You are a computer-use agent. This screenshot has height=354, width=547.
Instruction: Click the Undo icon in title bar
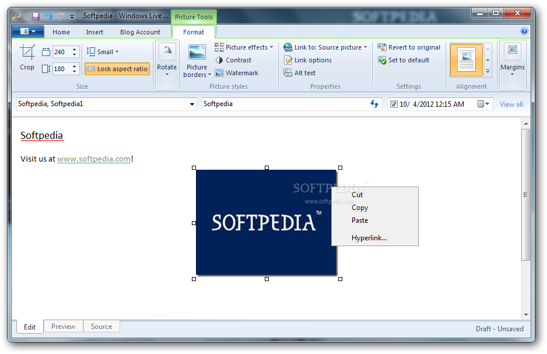(x=48, y=16)
